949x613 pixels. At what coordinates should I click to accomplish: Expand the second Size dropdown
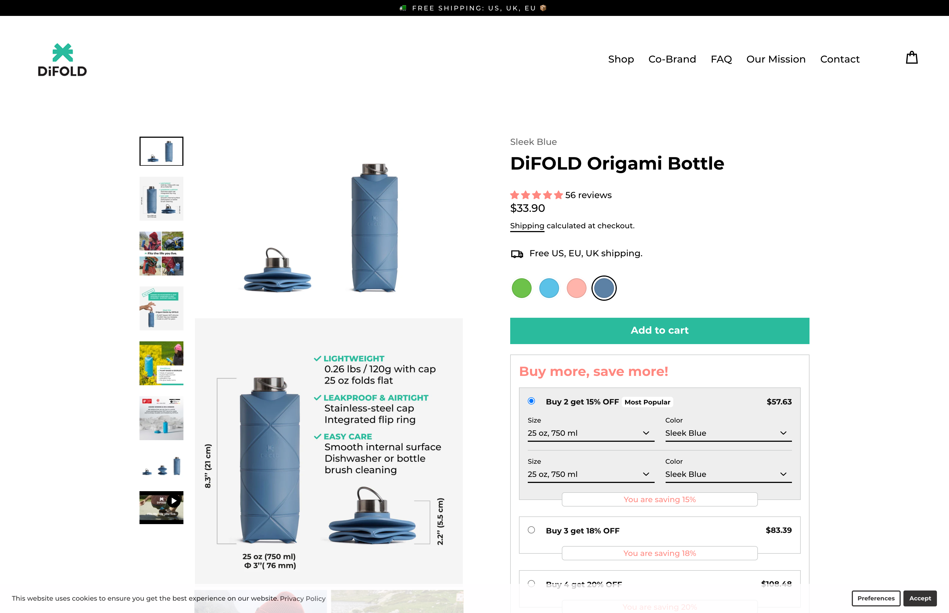point(590,474)
